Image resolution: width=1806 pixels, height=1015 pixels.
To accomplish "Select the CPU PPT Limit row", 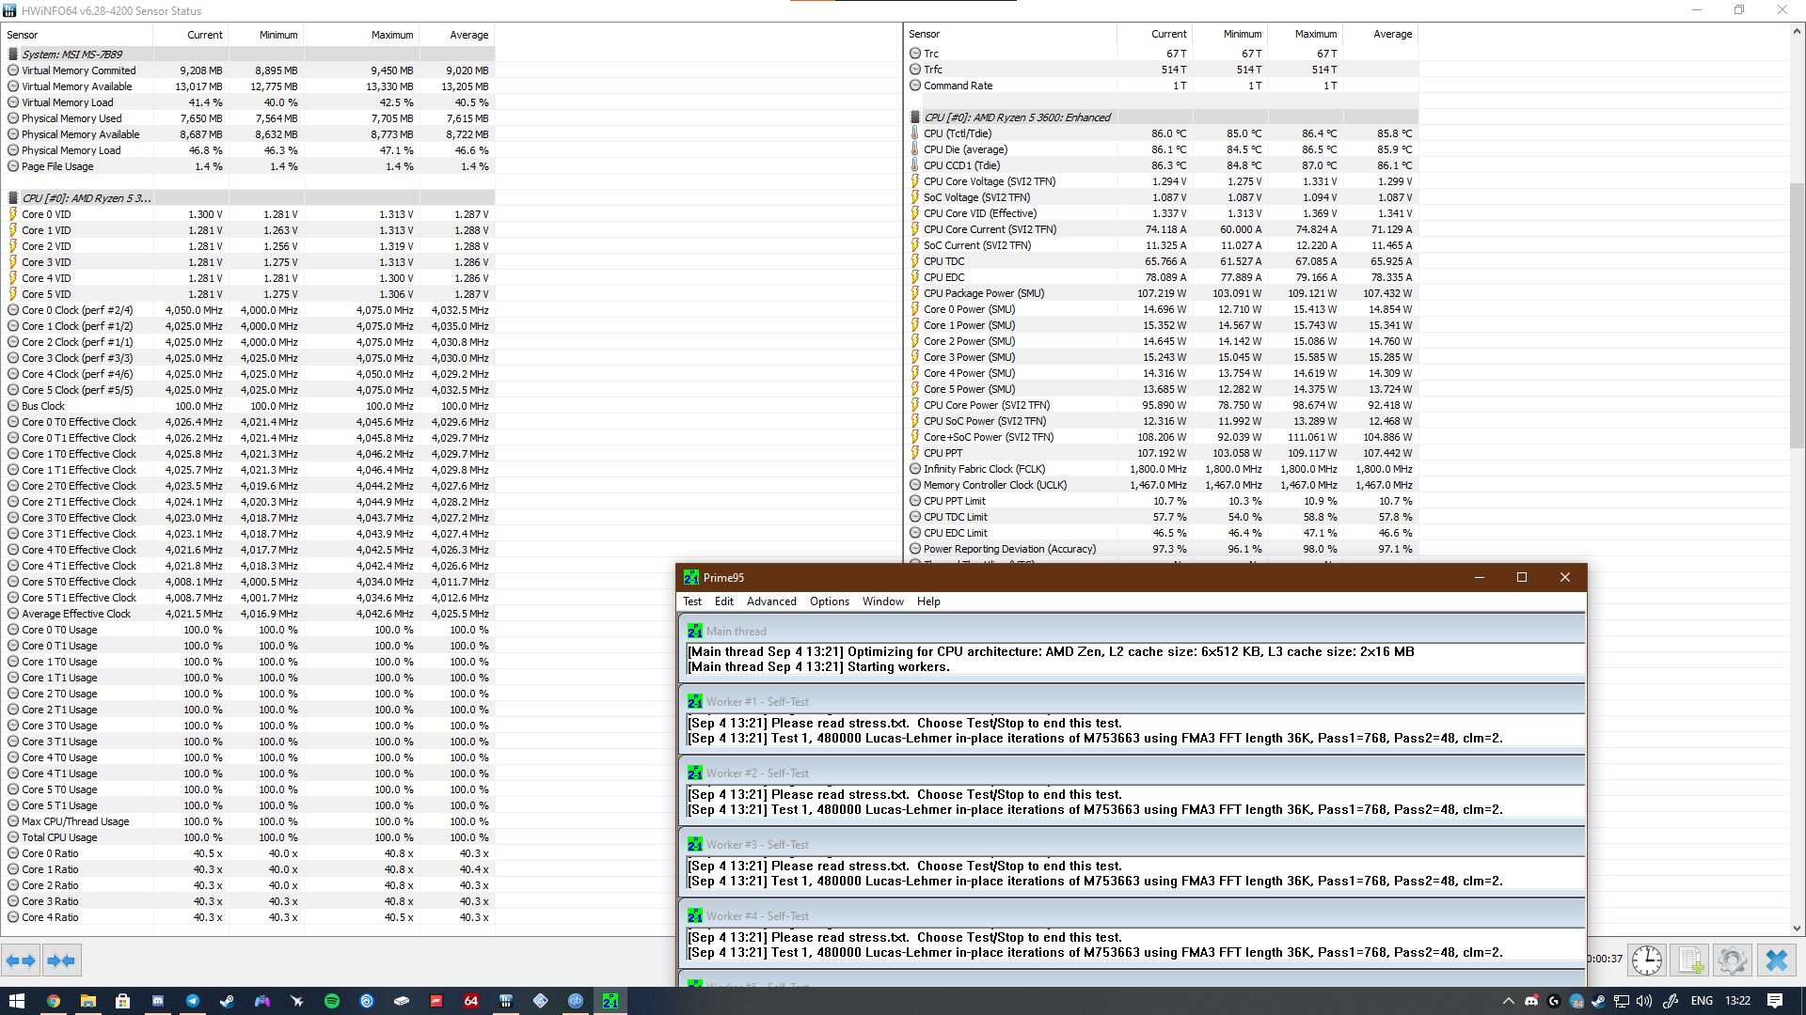I will pos(1162,501).
